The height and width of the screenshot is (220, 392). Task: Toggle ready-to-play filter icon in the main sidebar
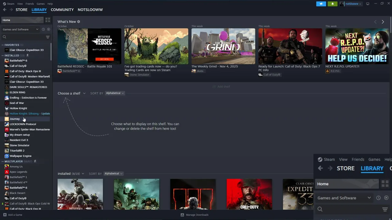pos(48,29)
